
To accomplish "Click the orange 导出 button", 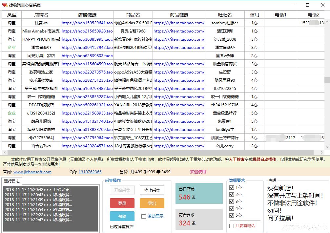I will (152, 203).
